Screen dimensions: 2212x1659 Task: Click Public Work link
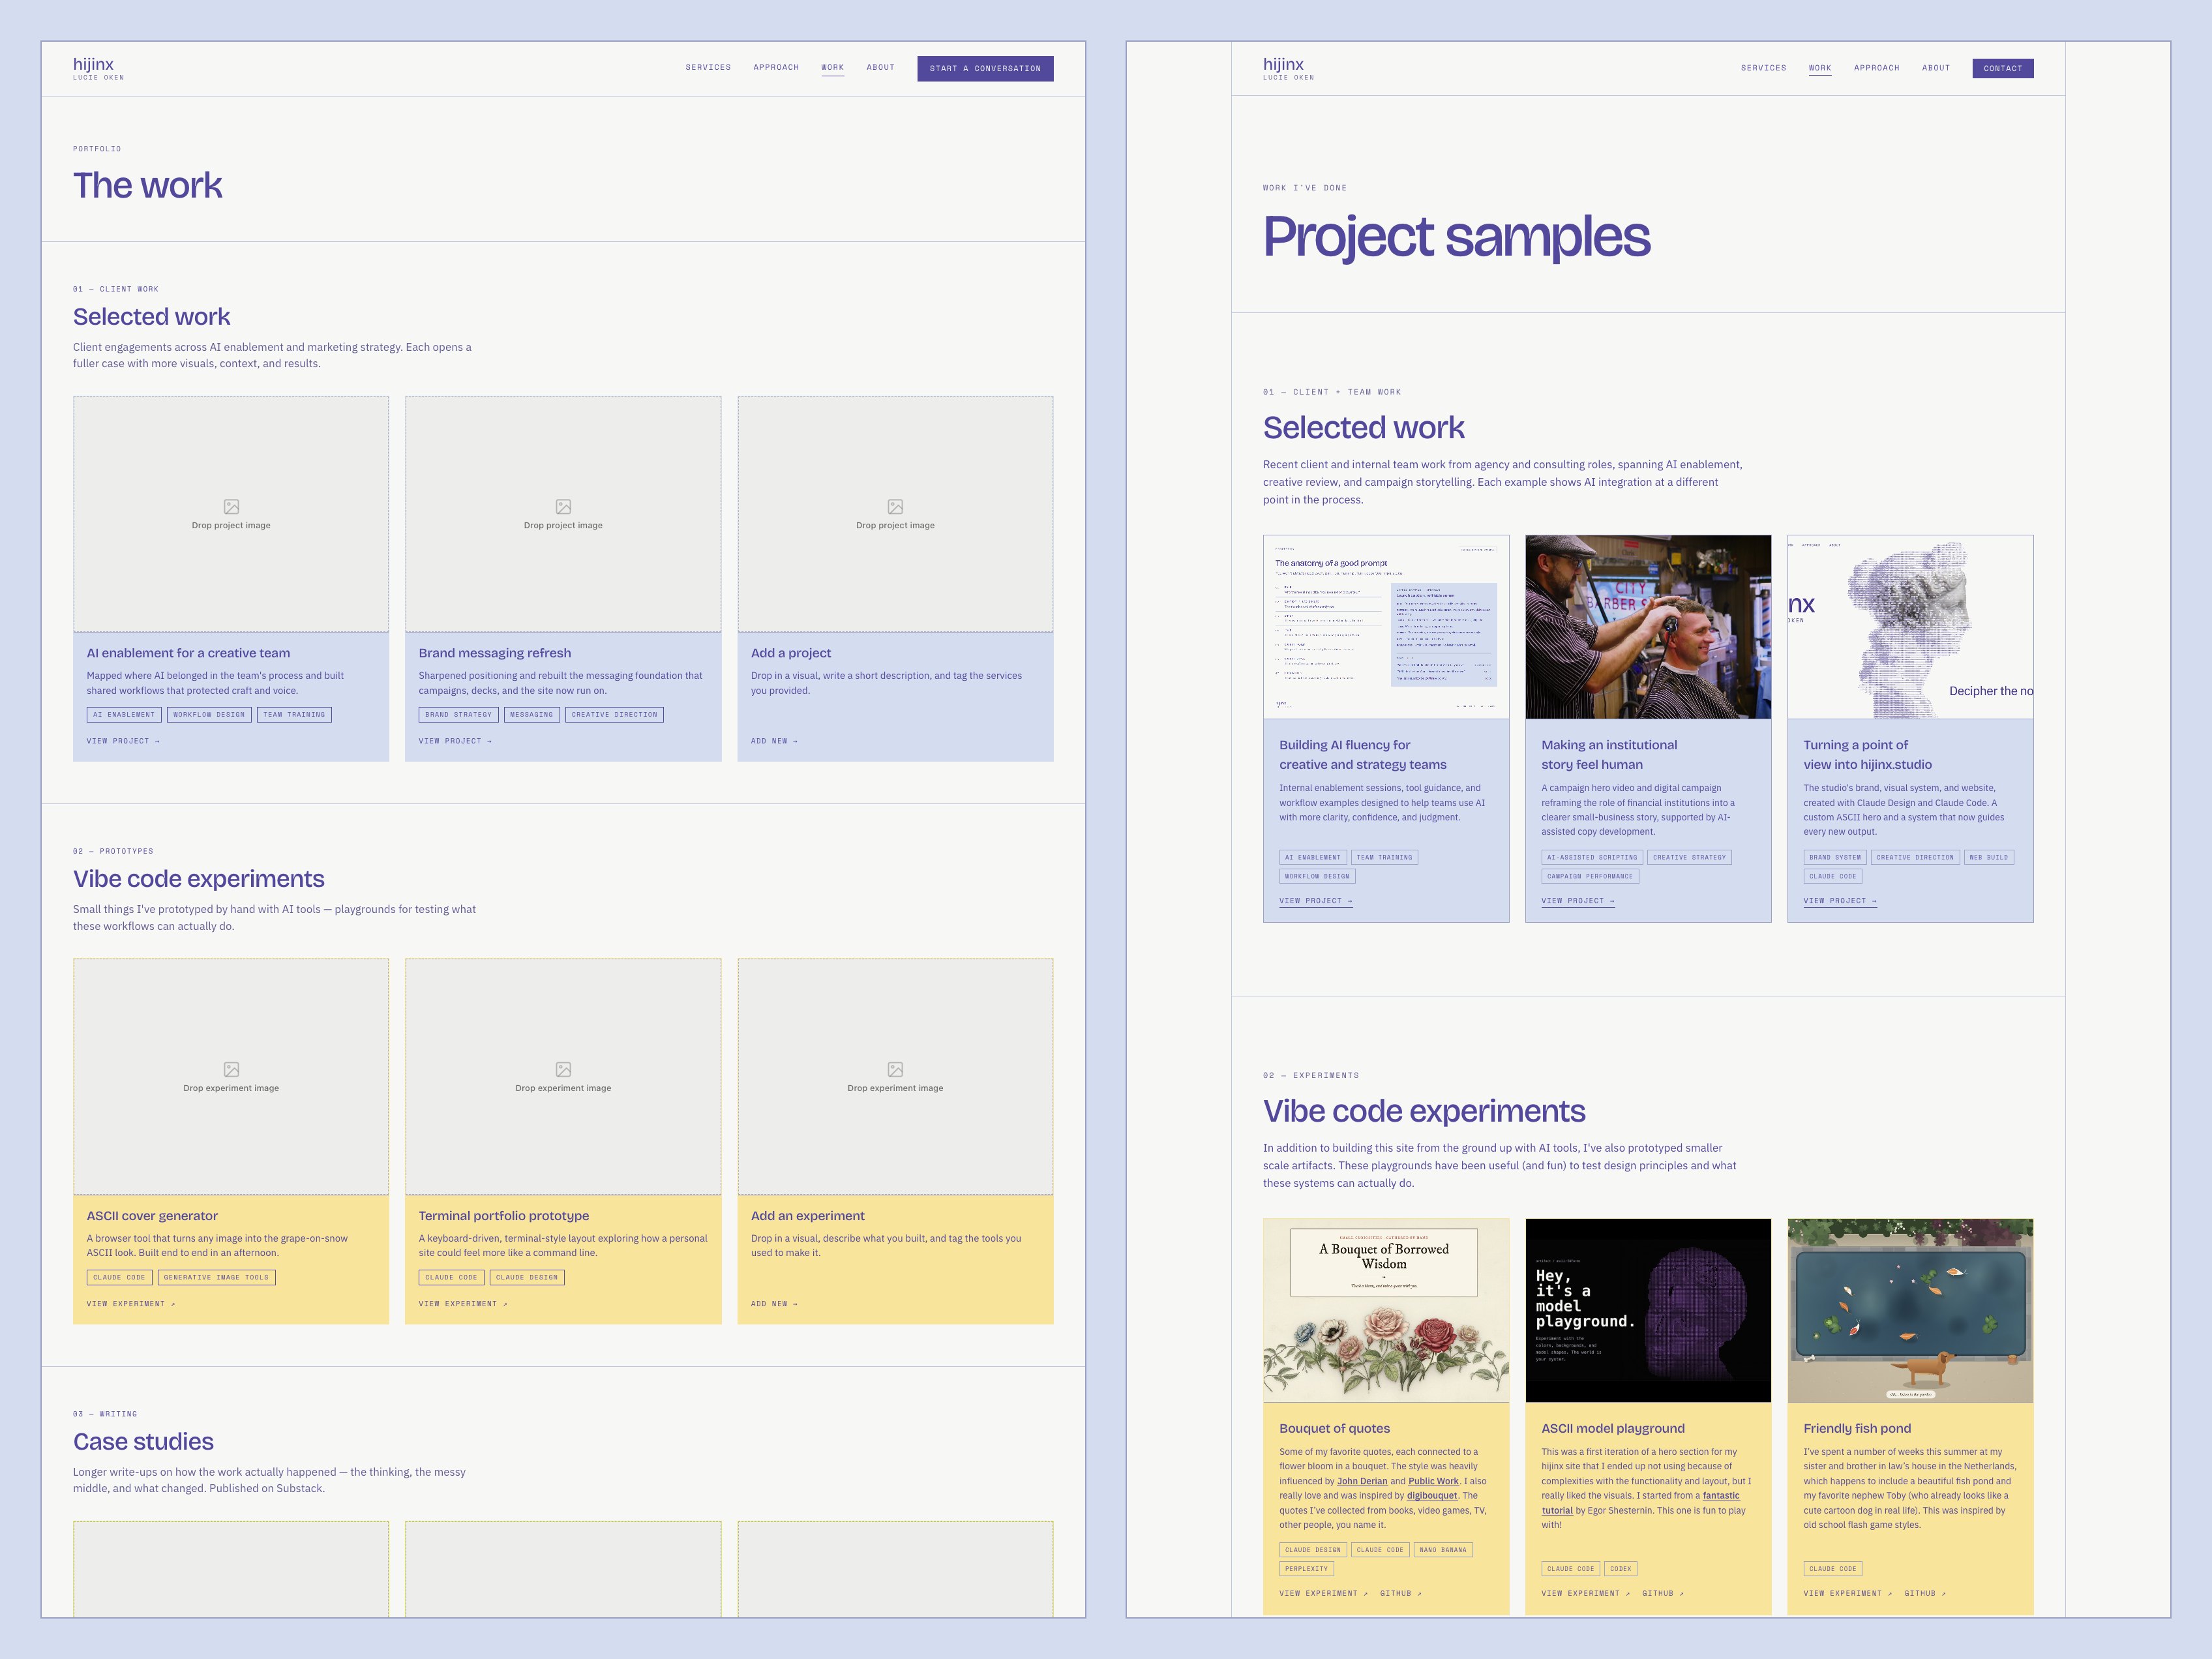pyautogui.click(x=1433, y=1481)
